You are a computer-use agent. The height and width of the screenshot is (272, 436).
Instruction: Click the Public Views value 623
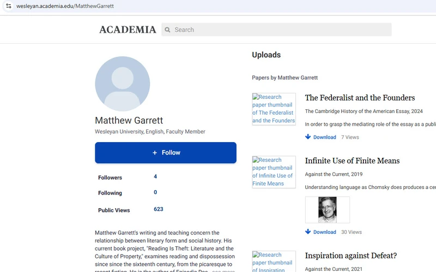(159, 209)
